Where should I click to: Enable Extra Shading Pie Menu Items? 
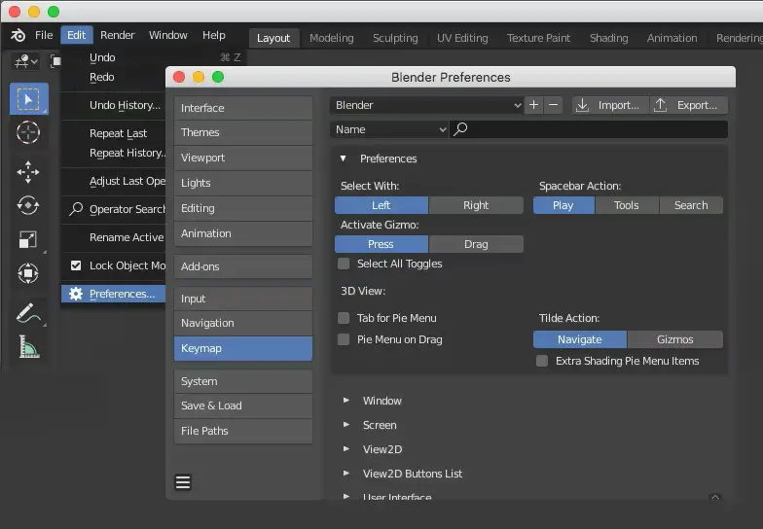pyautogui.click(x=541, y=361)
